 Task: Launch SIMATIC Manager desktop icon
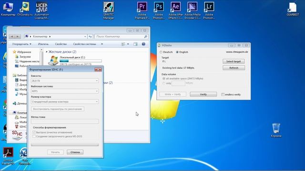pos(109,10)
